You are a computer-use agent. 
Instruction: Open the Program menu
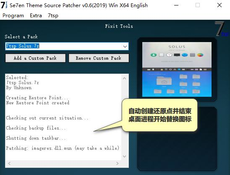[13, 16]
